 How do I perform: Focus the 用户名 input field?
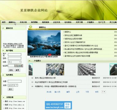[x=14, y=55]
